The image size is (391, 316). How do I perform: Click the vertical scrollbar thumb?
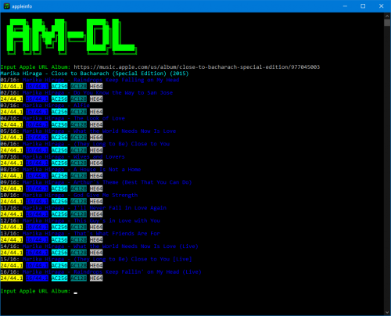[387, 23]
